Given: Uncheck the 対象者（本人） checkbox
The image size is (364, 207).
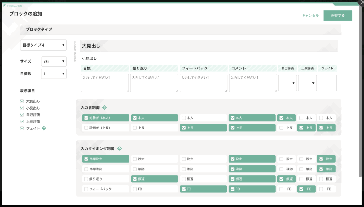Looking at the screenshot, I should [x=86, y=118].
